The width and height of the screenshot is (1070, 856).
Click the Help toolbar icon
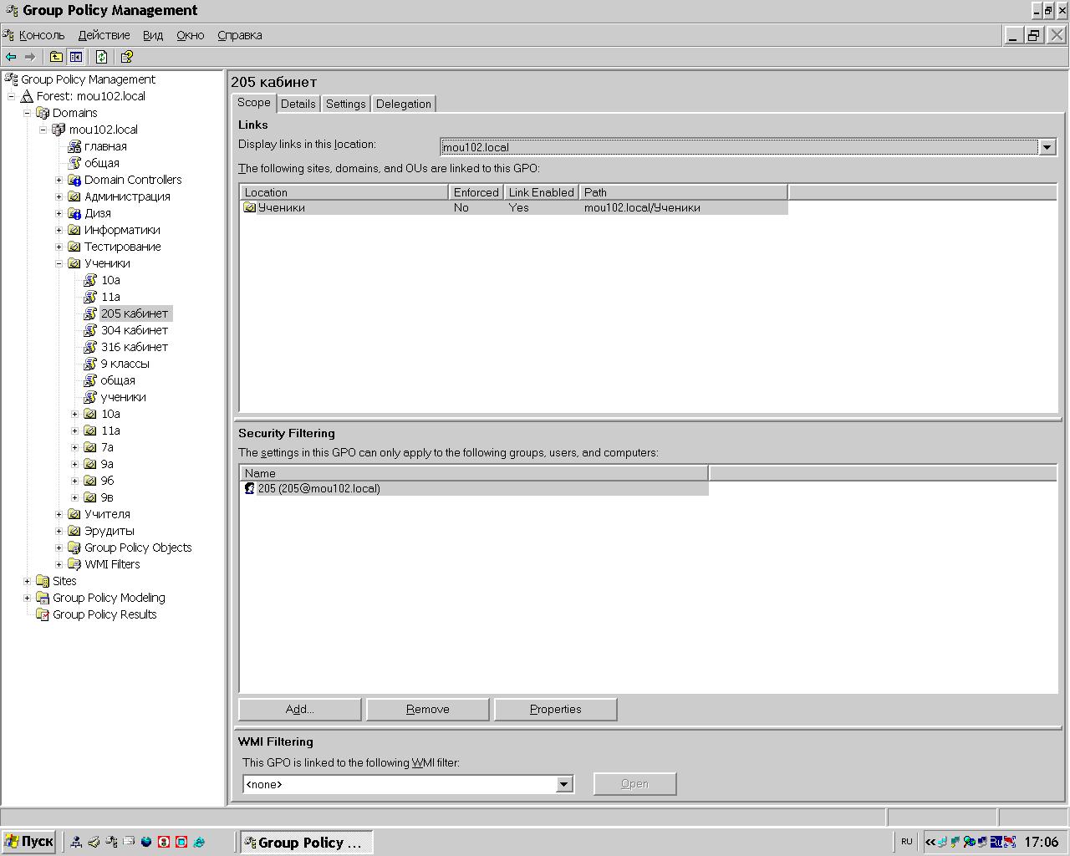(x=126, y=57)
